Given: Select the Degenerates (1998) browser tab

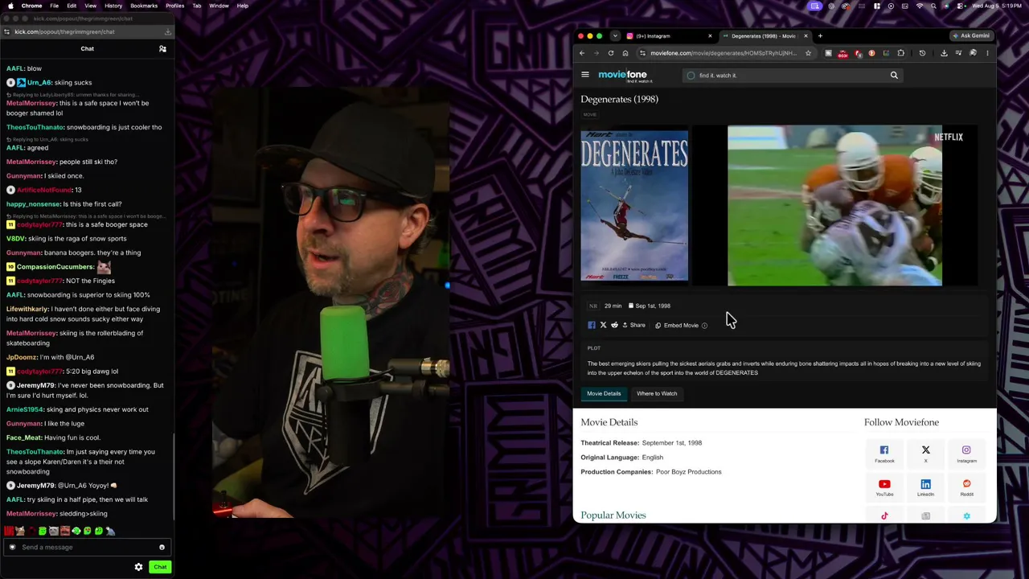Looking at the screenshot, I should coord(764,36).
